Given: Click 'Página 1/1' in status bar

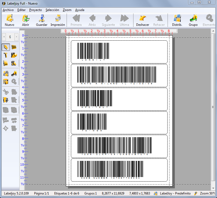Looking at the screenshot, I should click(x=42, y=193).
